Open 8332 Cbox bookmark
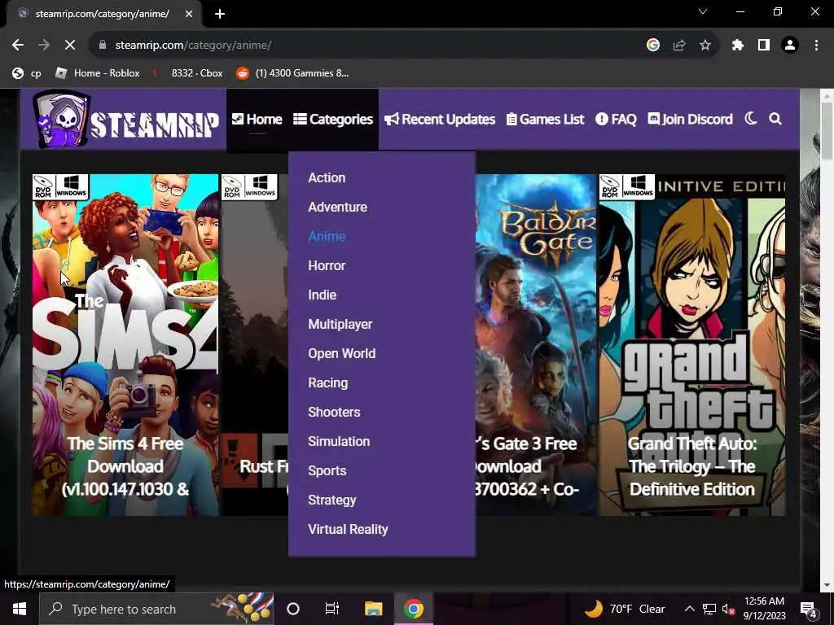 pyautogui.click(x=187, y=73)
